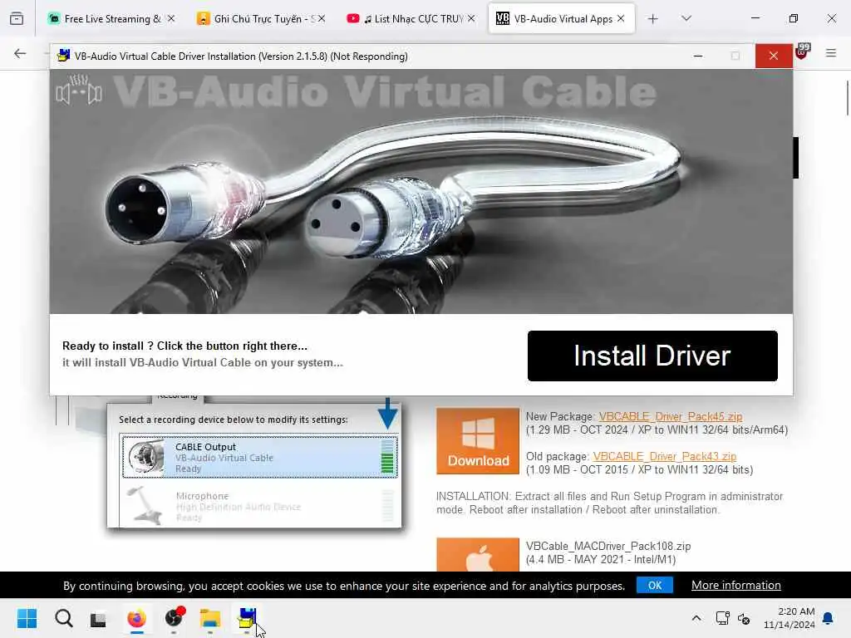Click the Microphone device in the image

[x=260, y=506]
